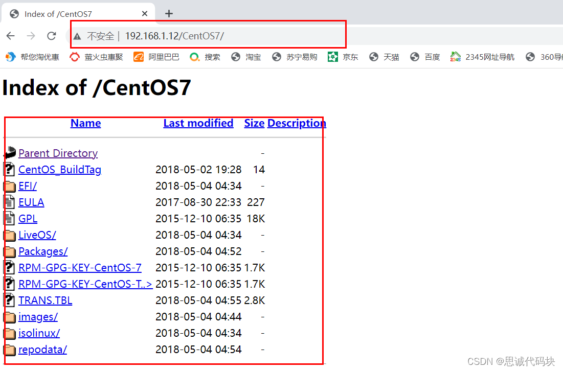This screenshot has height=371, width=563.
Task: Select the Index of /CentOS7 tab
Action: click(78, 14)
